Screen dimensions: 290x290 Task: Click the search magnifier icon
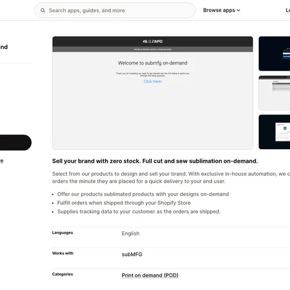(x=43, y=10)
